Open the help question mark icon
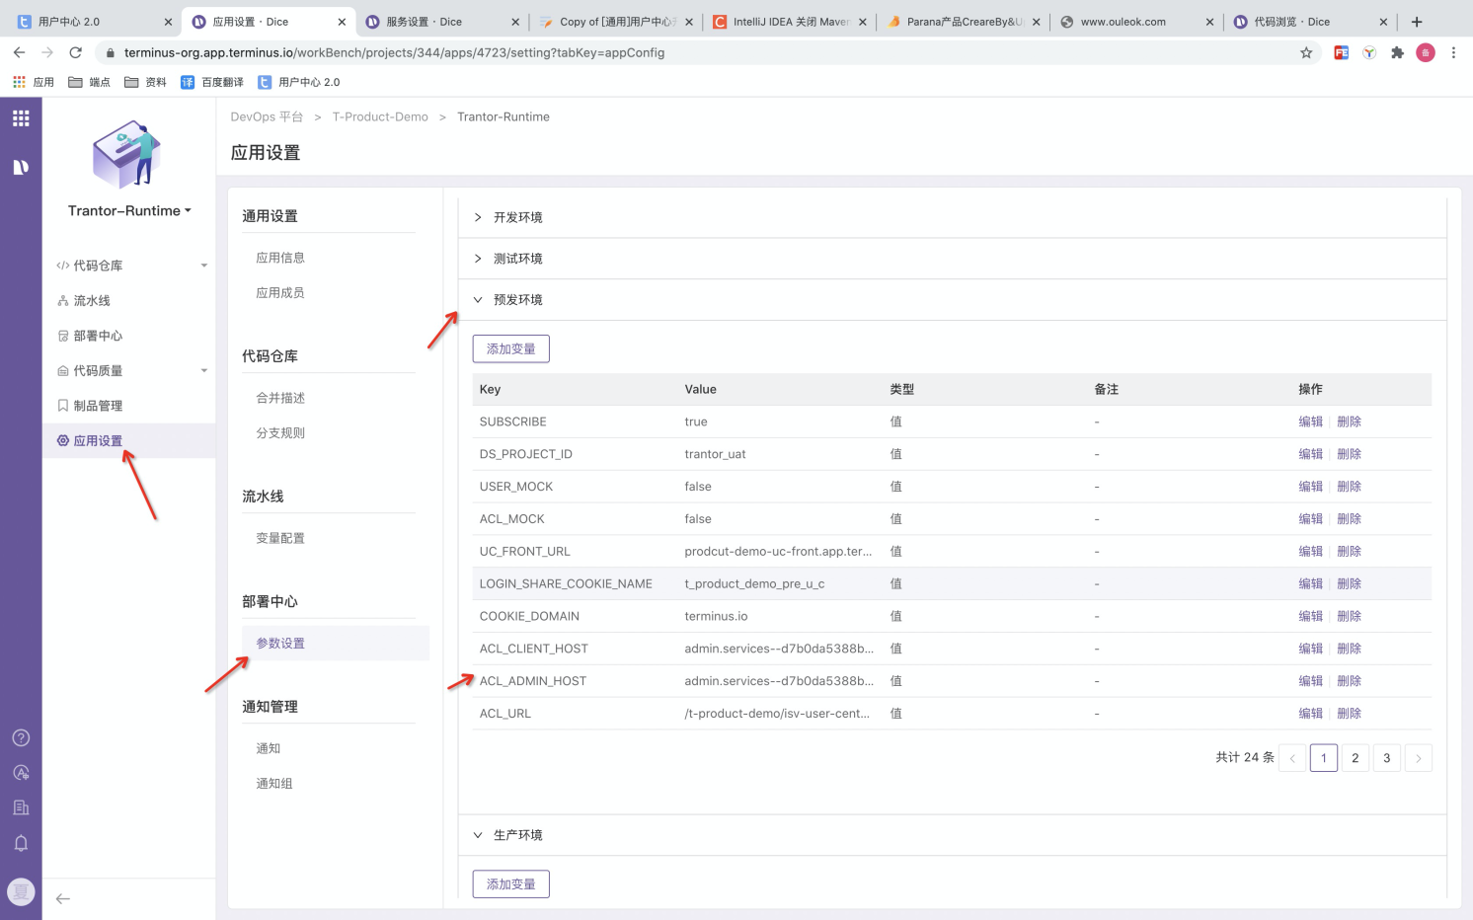Image resolution: width=1473 pixels, height=920 pixels. (21, 737)
